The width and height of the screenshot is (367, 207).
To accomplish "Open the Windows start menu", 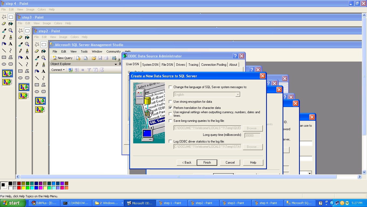I will 13,203.
